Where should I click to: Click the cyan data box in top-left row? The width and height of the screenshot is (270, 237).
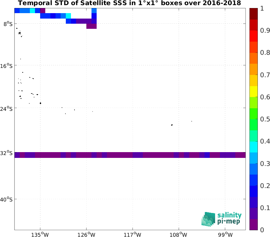32,11
